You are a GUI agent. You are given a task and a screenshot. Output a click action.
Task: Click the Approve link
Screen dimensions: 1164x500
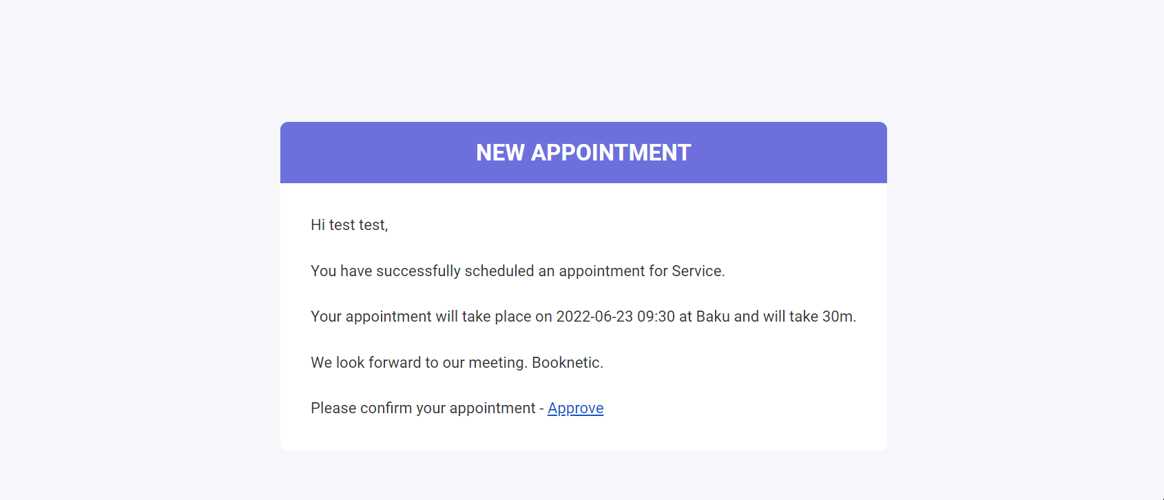coord(575,408)
